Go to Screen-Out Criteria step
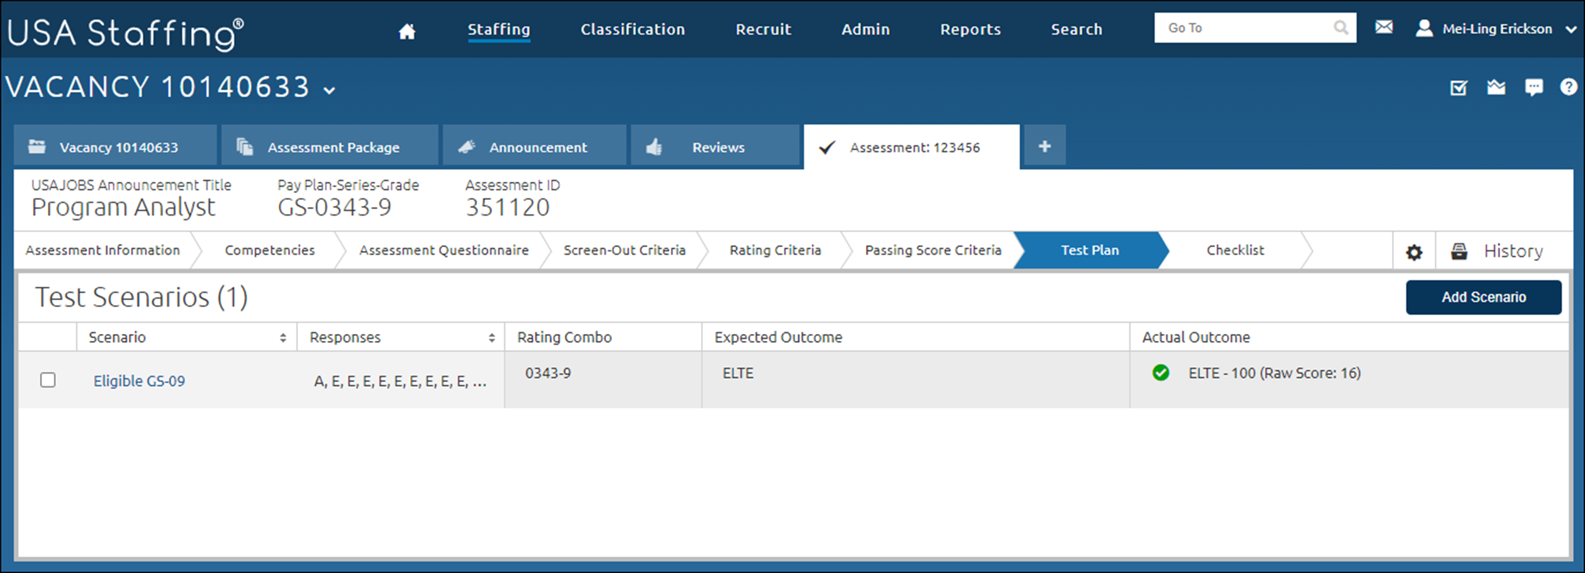 coord(624,250)
